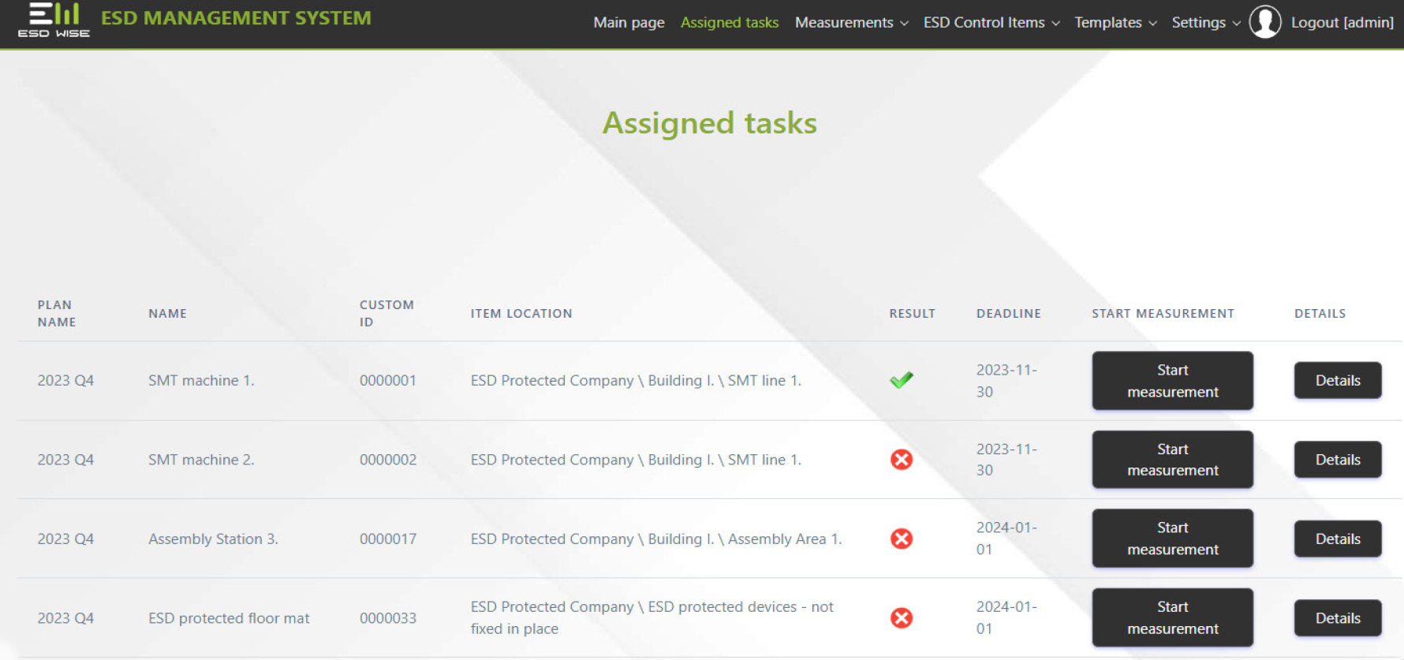
Task: Click green checkmark result for SMT machine 1
Action: click(x=901, y=380)
